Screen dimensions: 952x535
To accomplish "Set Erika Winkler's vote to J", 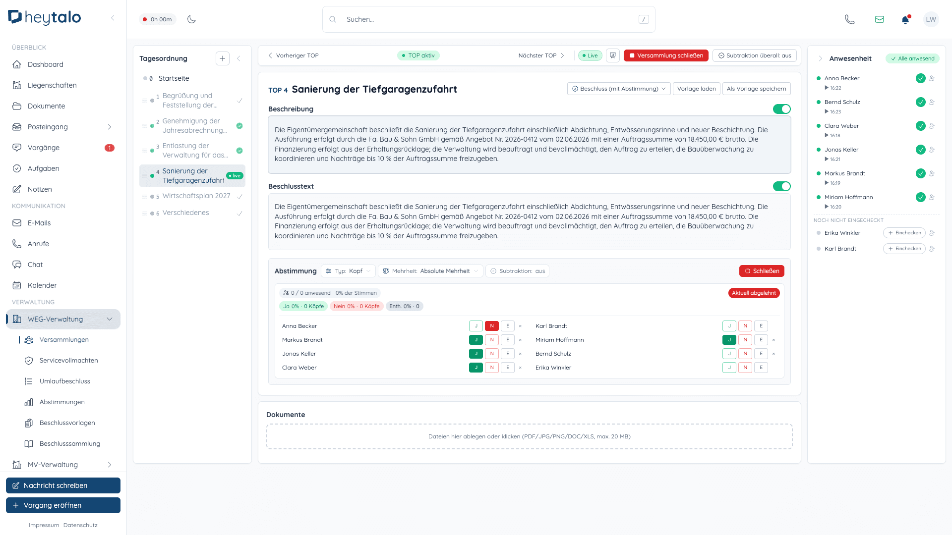I will 729,368.
